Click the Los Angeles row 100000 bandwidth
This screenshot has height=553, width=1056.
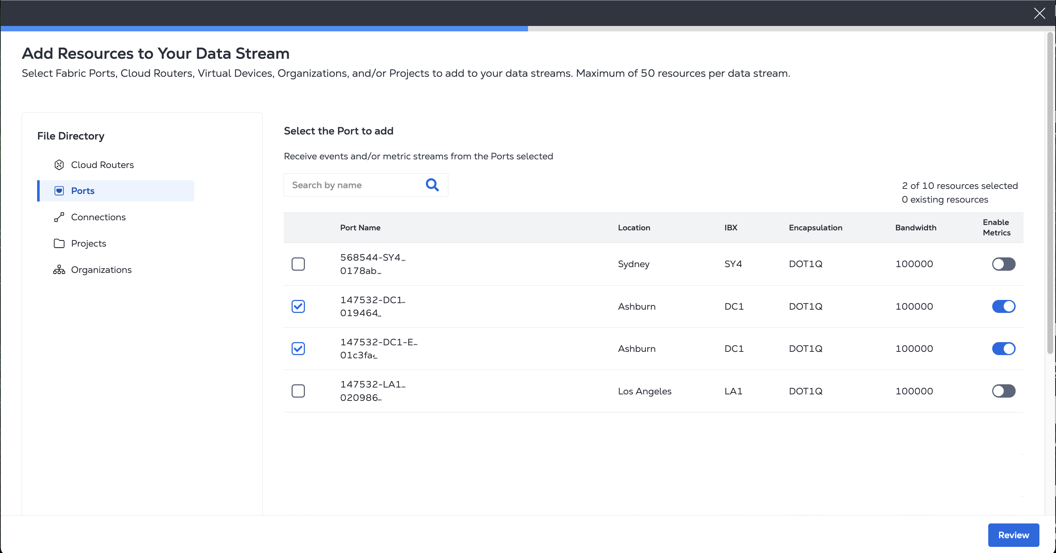[914, 391]
